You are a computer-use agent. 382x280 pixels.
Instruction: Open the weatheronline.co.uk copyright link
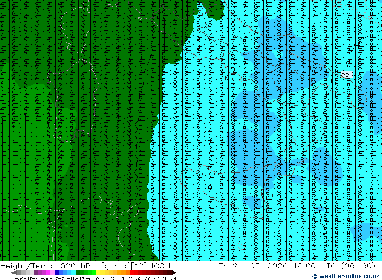(346, 276)
